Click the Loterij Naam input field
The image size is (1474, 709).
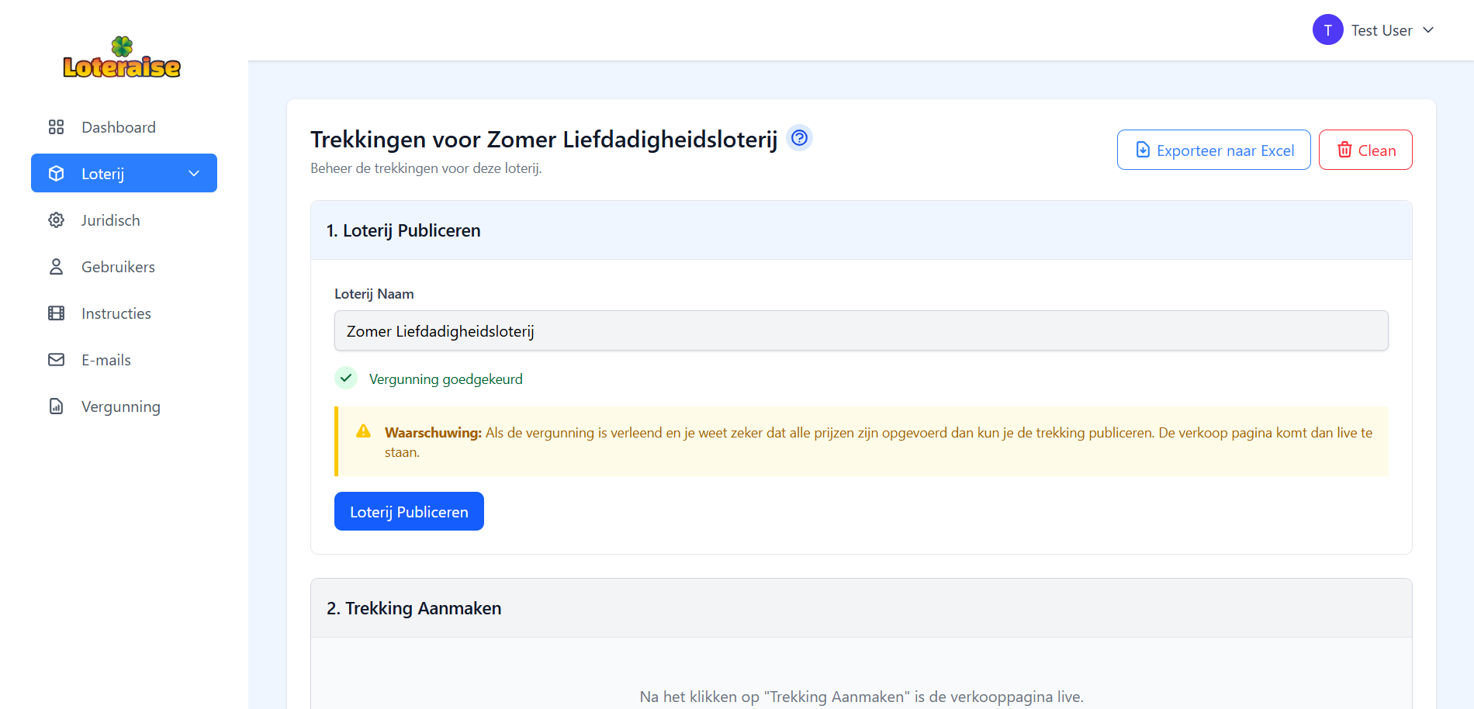(x=861, y=331)
